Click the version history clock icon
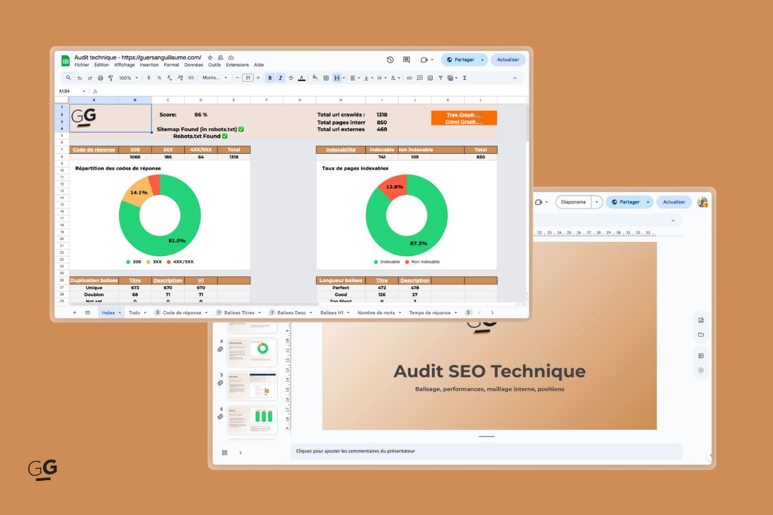This screenshot has height=515, width=773. click(390, 59)
